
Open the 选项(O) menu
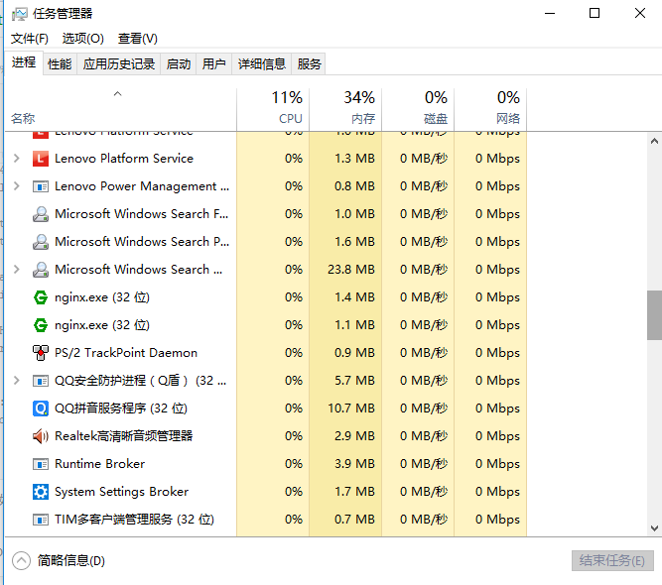click(x=83, y=39)
